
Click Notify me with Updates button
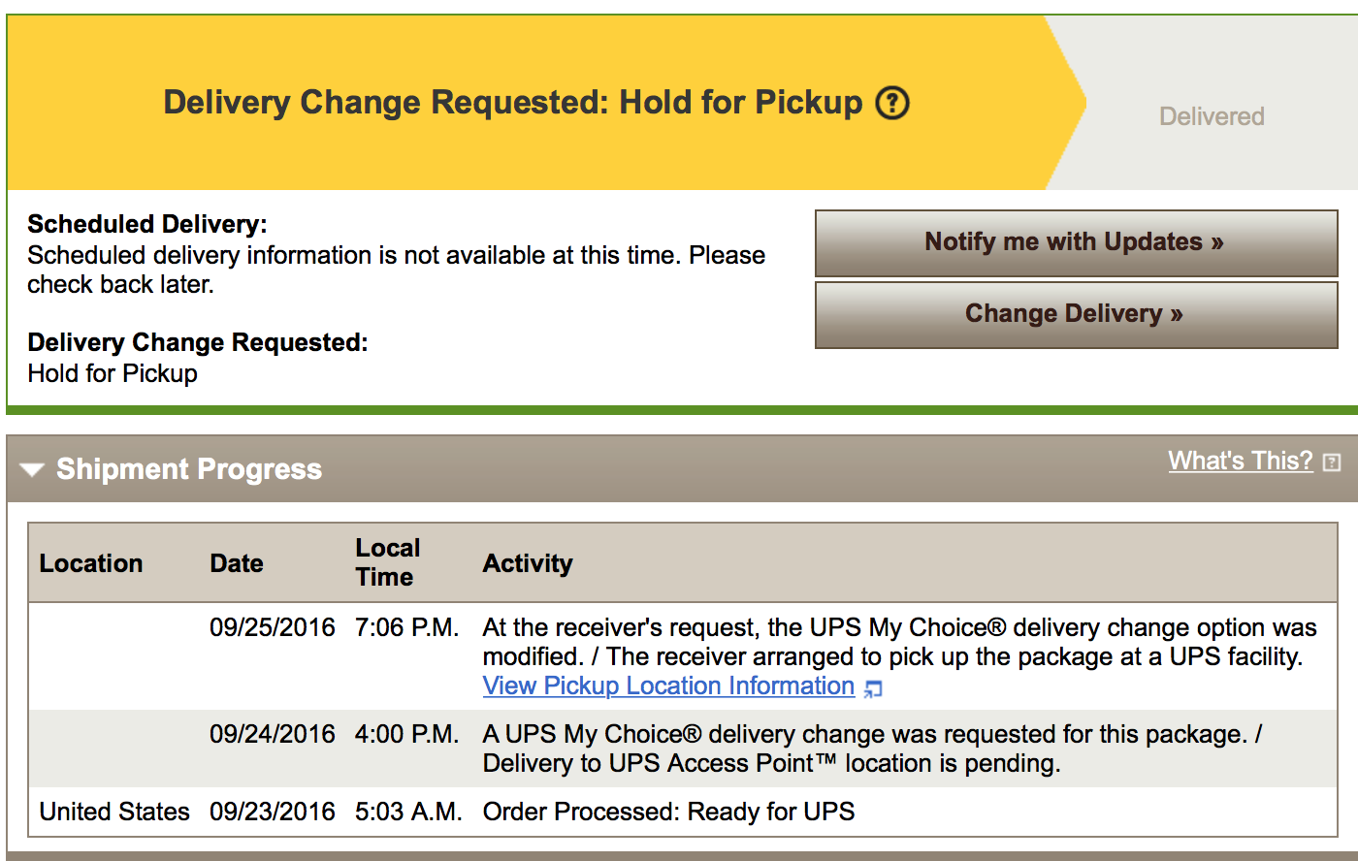(1076, 242)
